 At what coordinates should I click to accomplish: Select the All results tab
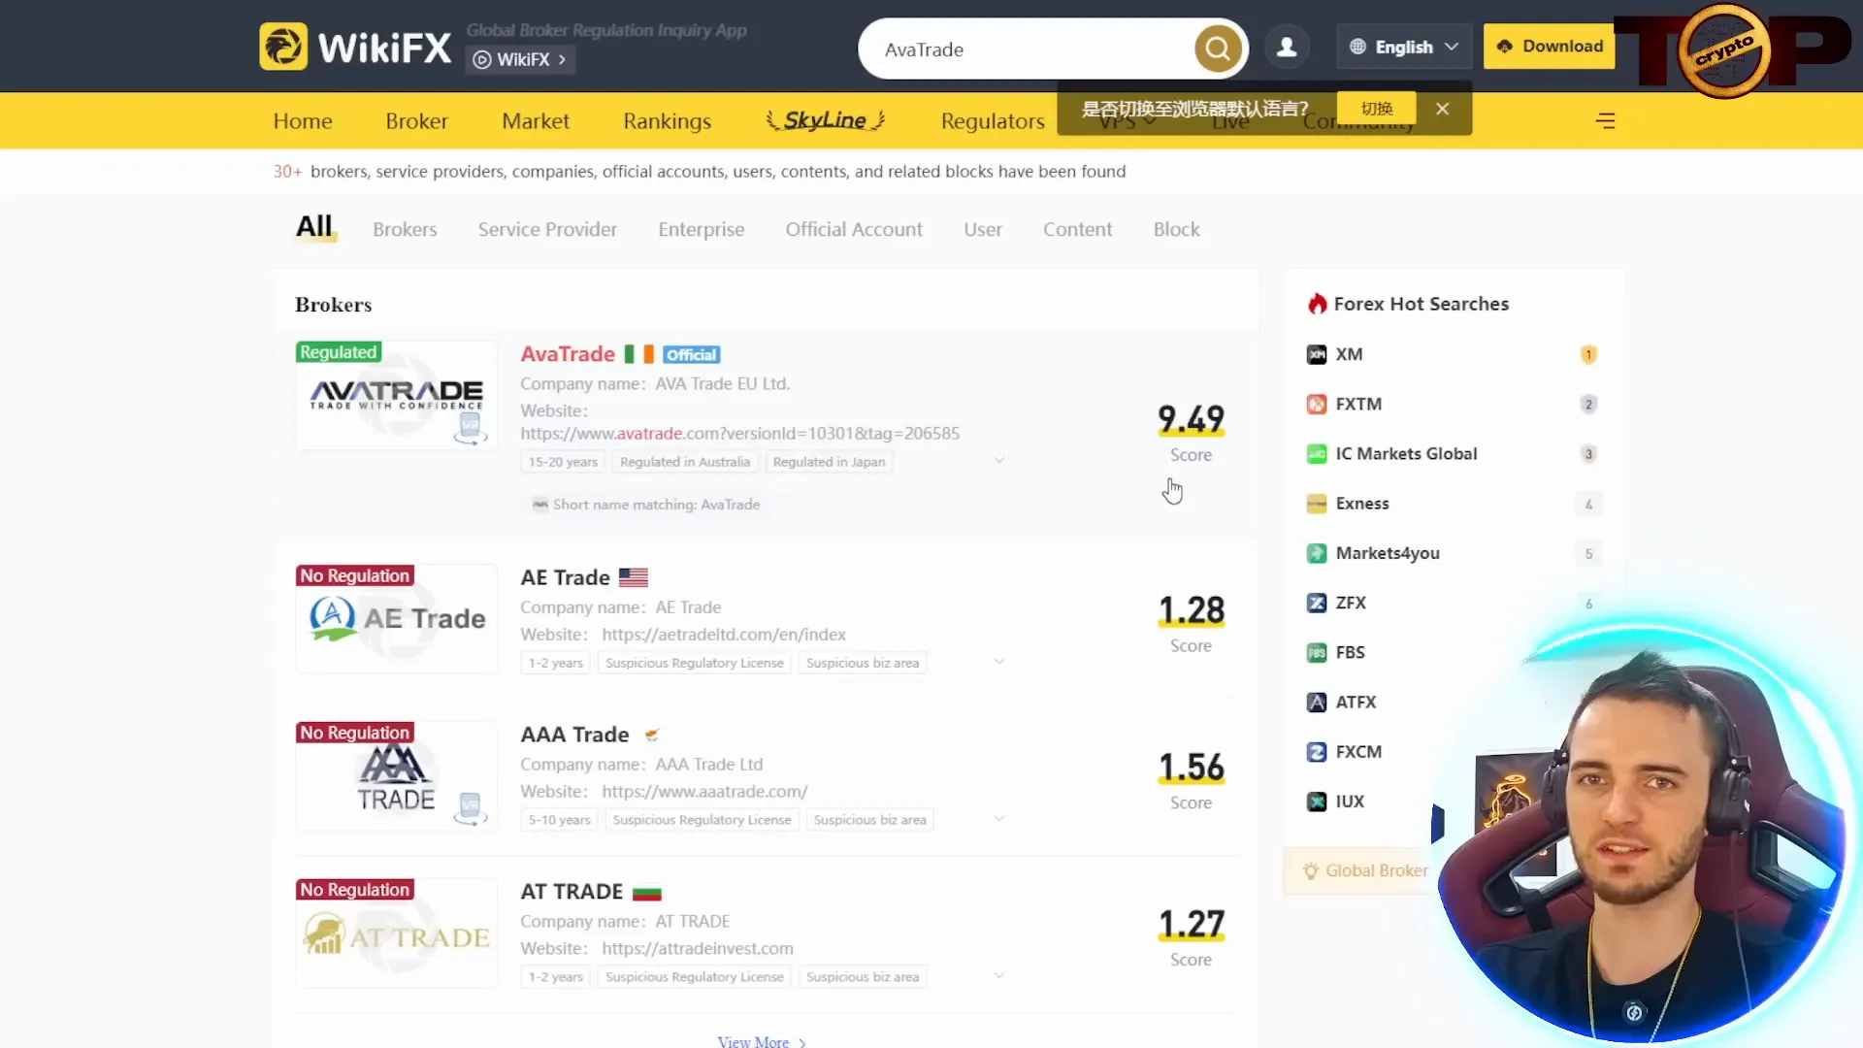314,227
